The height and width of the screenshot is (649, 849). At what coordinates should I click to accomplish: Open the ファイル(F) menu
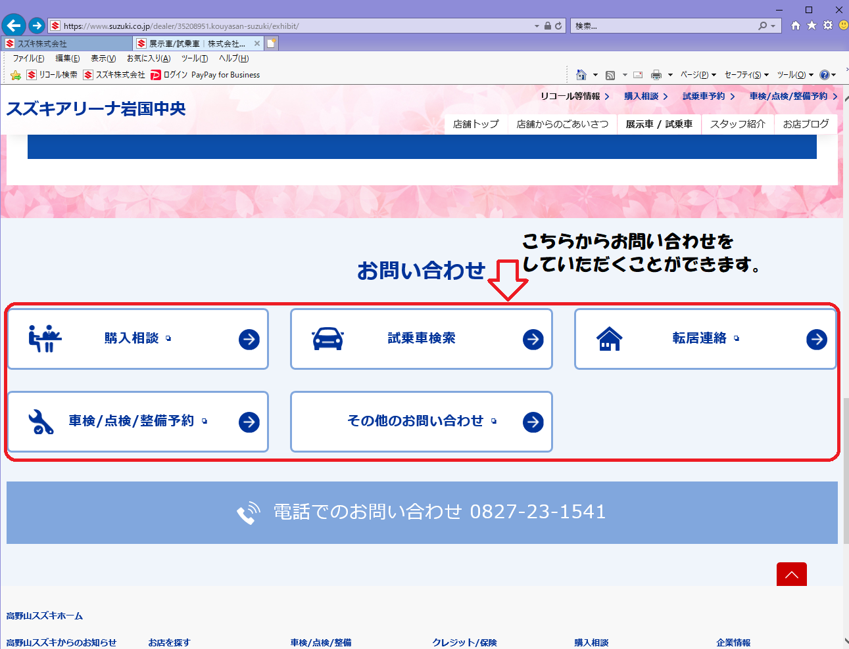(x=28, y=58)
